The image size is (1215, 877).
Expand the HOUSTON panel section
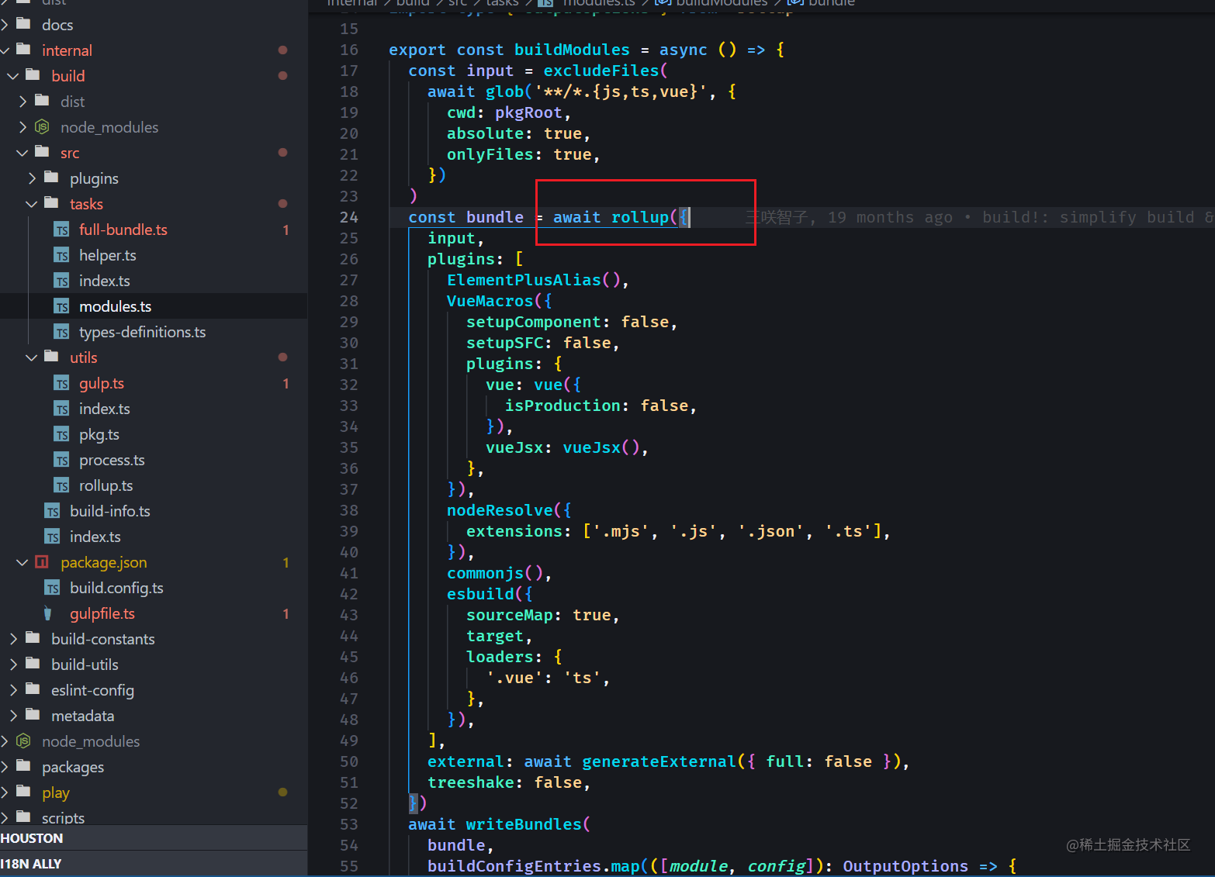(154, 838)
